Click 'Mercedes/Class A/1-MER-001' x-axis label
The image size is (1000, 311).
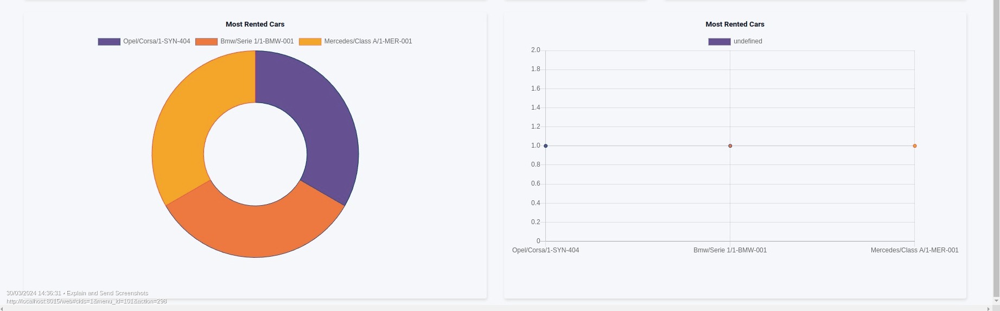915,250
